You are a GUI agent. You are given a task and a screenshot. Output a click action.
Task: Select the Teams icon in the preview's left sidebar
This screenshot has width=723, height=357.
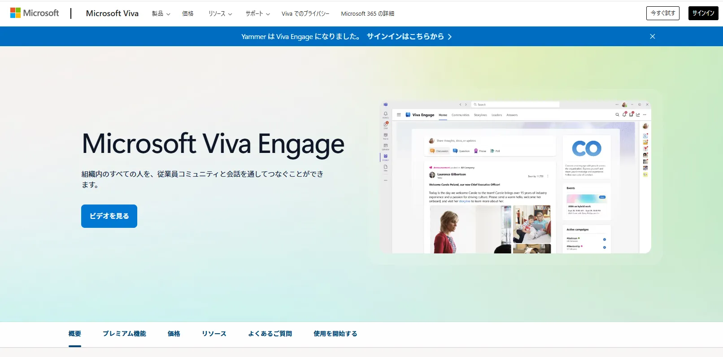click(x=386, y=135)
